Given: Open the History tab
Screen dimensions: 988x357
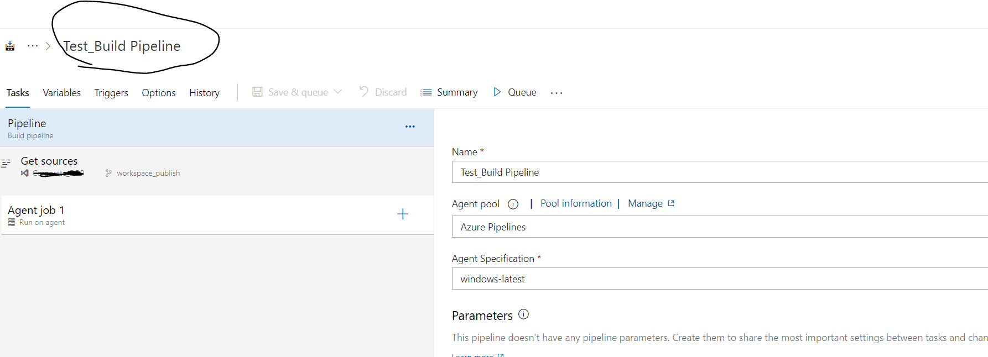Looking at the screenshot, I should coord(204,93).
